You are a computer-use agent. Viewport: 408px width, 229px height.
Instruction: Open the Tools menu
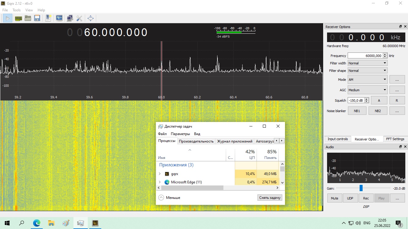coord(16,10)
